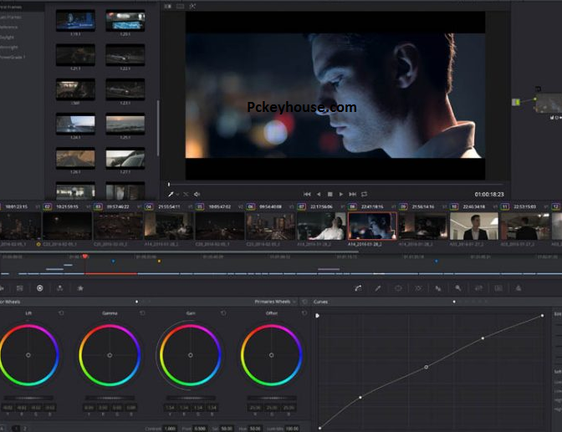Open the RGB Mixer palette icon

60,288
